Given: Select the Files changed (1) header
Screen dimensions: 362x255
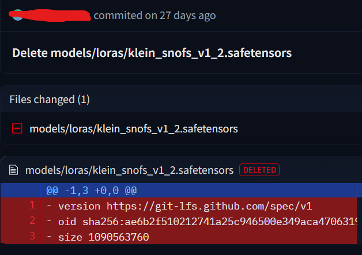Looking at the screenshot, I should pyautogui.click(x=50, y=100).
